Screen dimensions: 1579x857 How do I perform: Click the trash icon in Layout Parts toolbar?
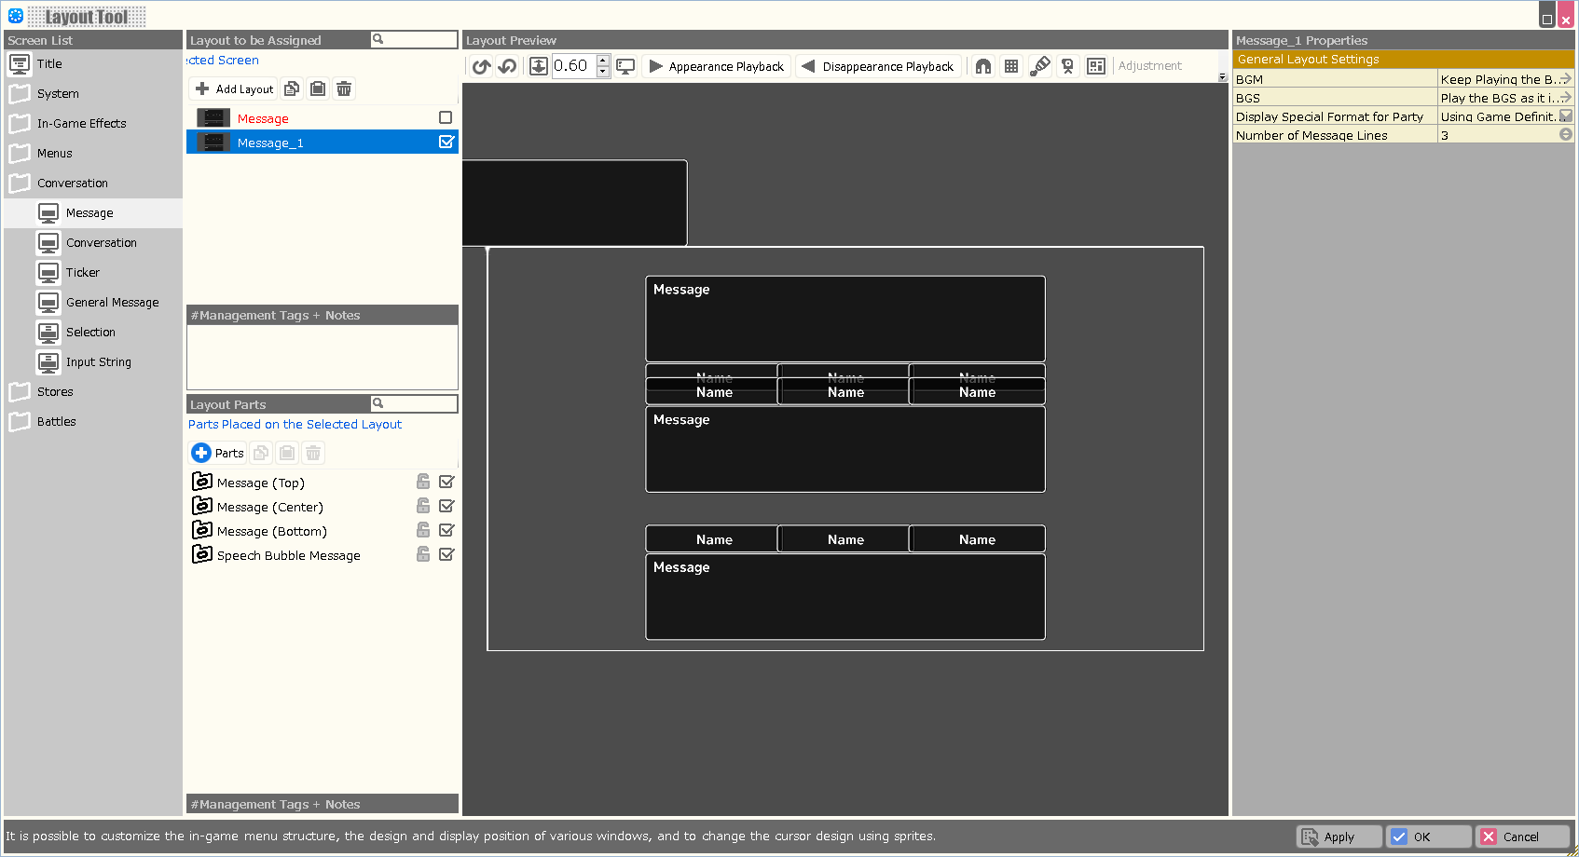[x=313, y=453]
